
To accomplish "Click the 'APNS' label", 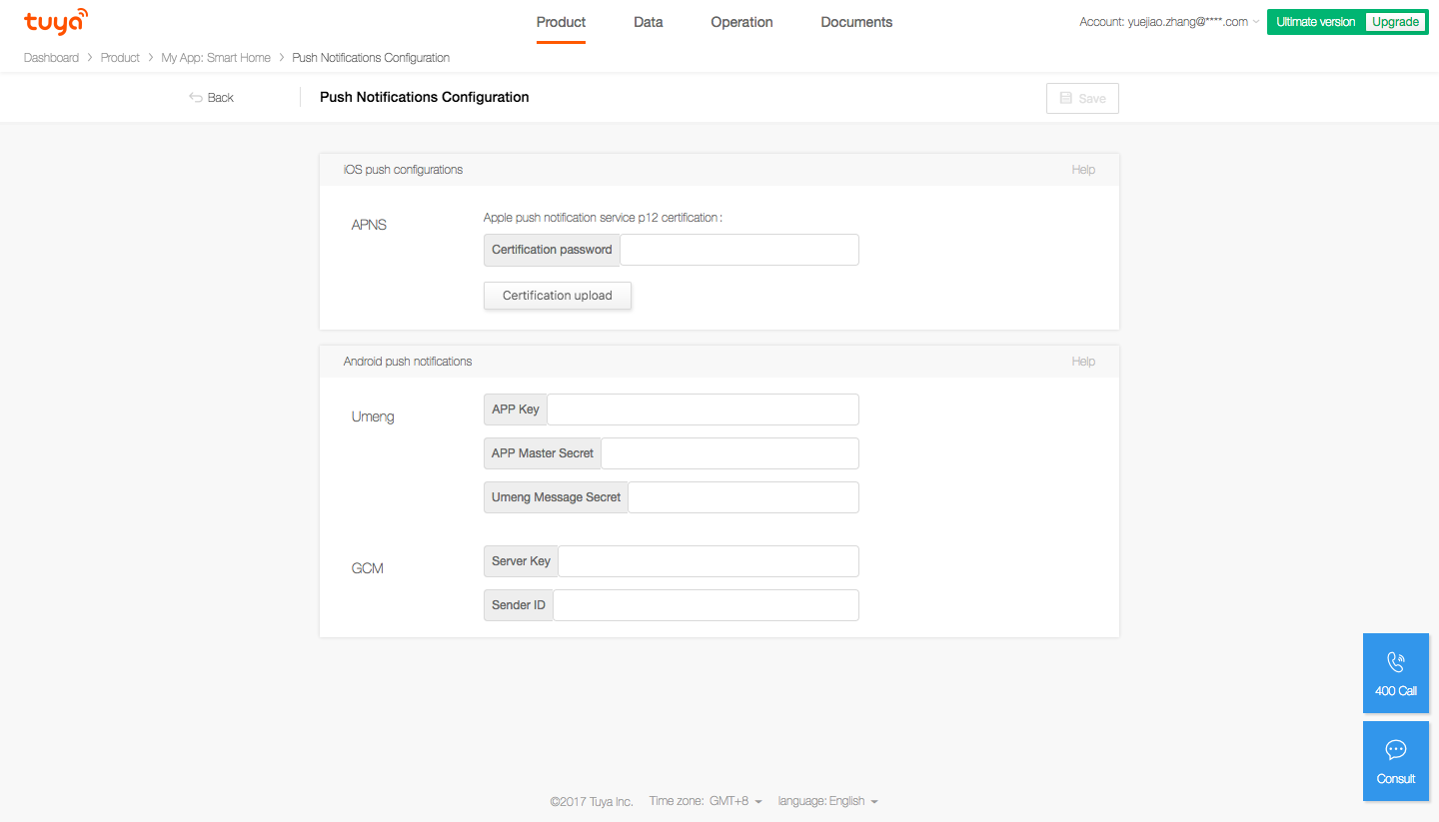I will coord(369,225).
